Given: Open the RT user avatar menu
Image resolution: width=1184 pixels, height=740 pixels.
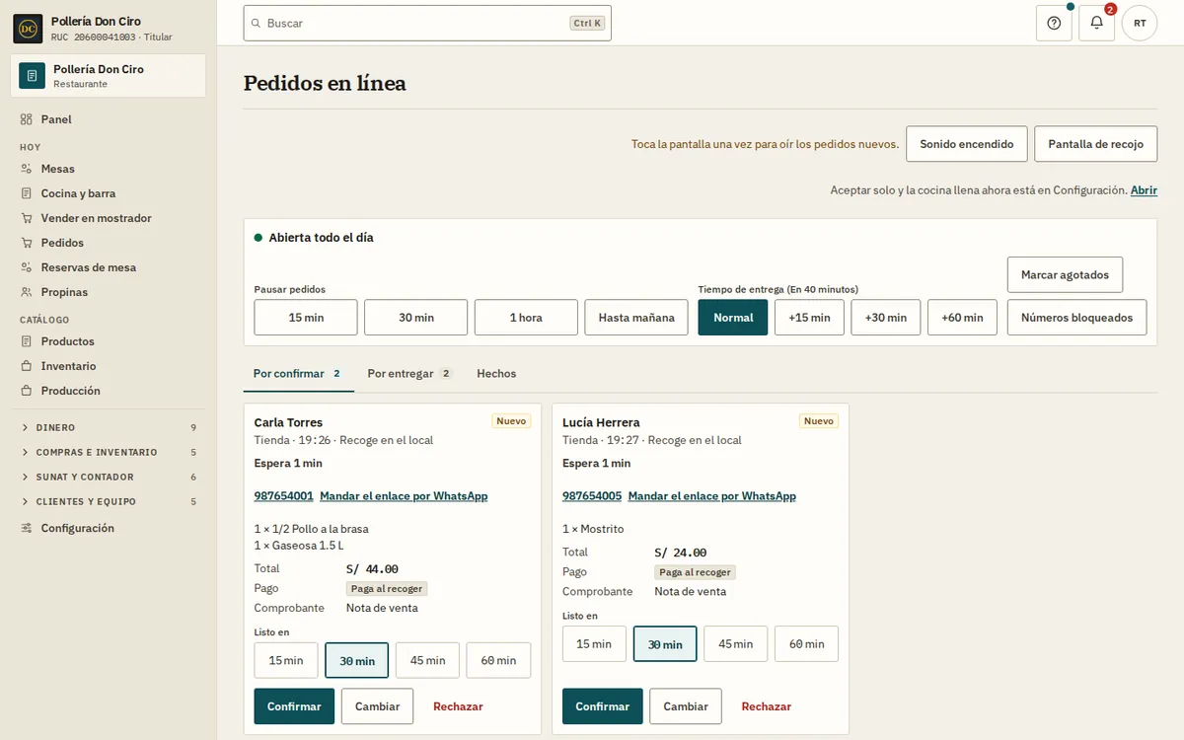Looking at the screenshot, I should pos(1140,23).
